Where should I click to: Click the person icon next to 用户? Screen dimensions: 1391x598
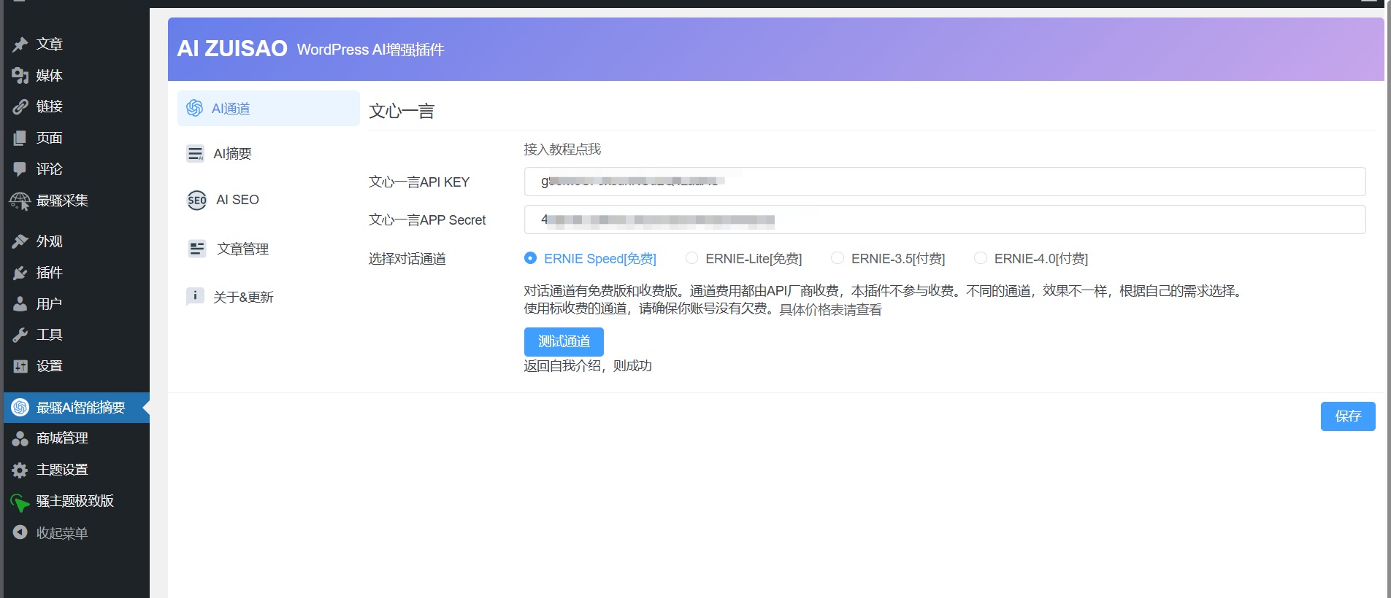(x=20, y=304)
